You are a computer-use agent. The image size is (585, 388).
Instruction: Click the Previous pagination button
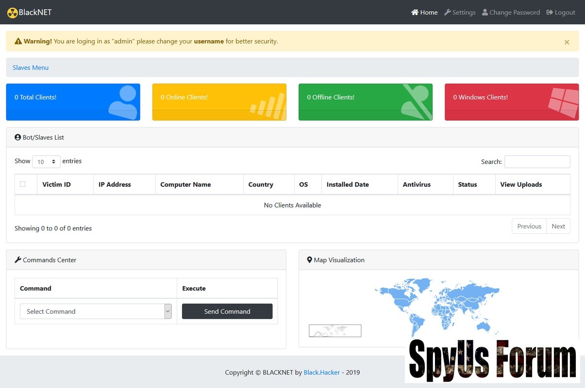pyautogui.click(x=529, y=226)
